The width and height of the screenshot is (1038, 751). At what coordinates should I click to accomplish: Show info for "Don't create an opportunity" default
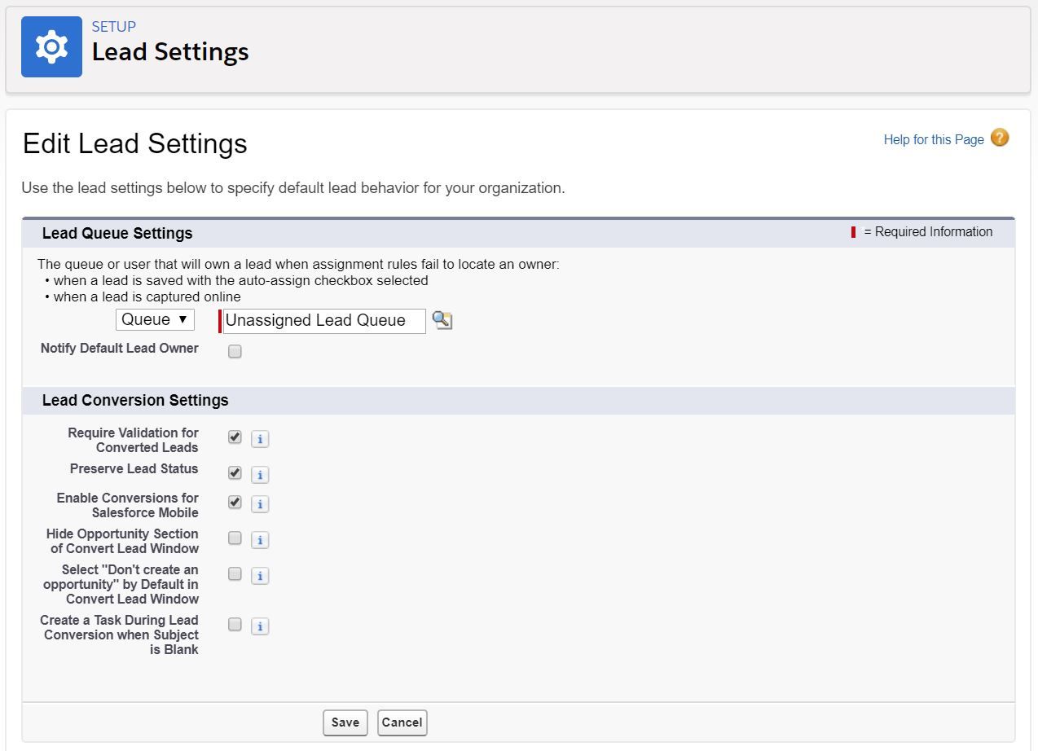(x=260, y=576)
